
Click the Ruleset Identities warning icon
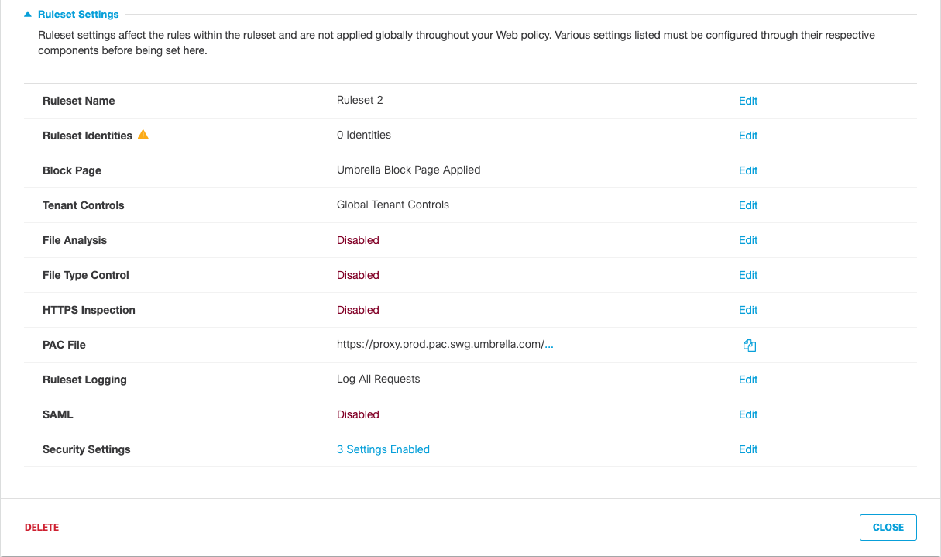[x=143, y=135]
